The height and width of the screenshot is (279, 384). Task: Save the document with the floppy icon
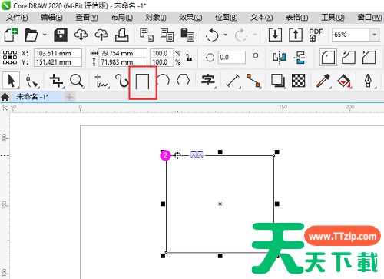(x=61, y=35)
